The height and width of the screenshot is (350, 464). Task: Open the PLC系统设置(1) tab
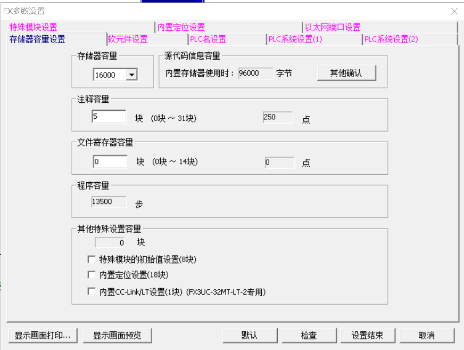click(295, 39)
